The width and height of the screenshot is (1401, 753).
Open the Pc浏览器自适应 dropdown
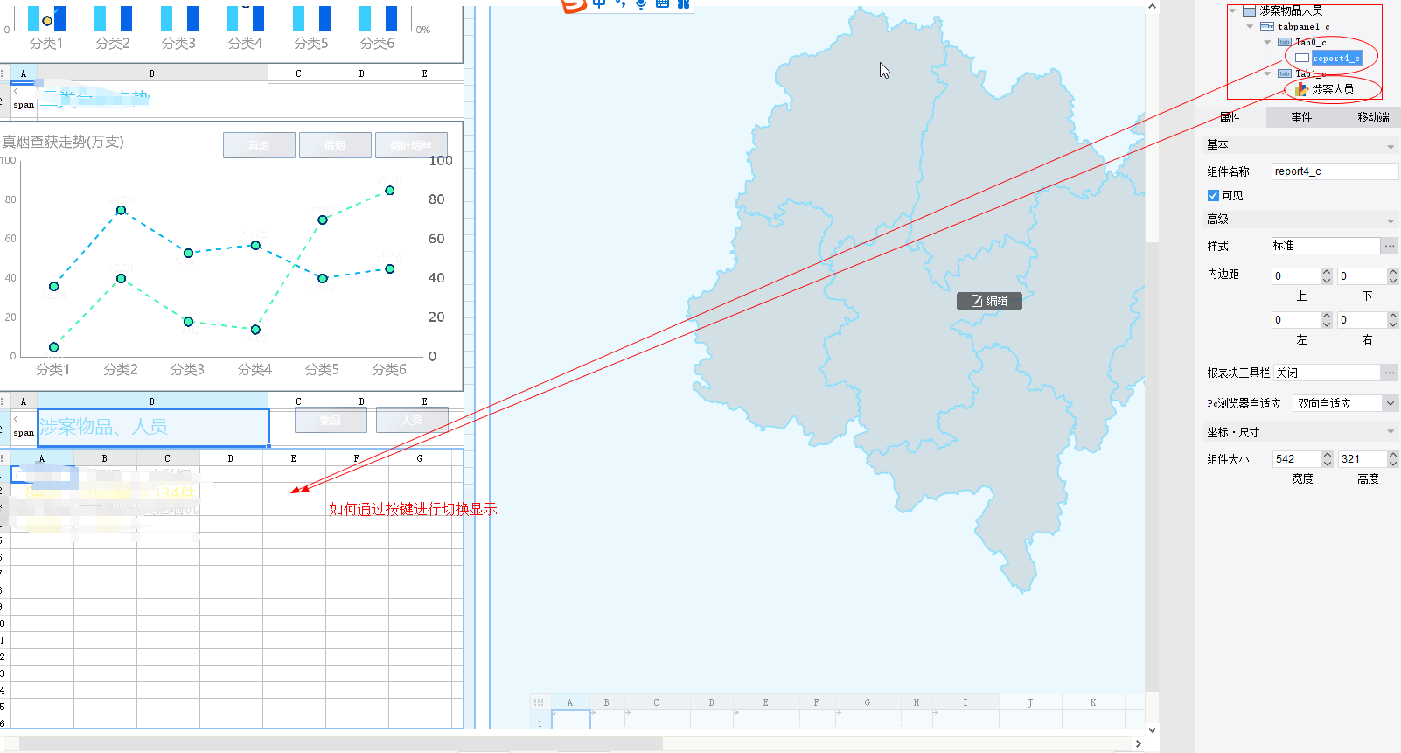pos(1391,403)
